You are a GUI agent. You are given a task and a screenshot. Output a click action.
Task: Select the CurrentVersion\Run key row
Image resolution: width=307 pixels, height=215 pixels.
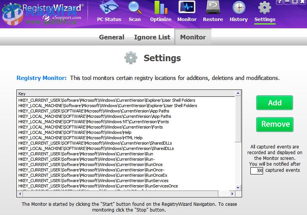(x=86, y=154)
